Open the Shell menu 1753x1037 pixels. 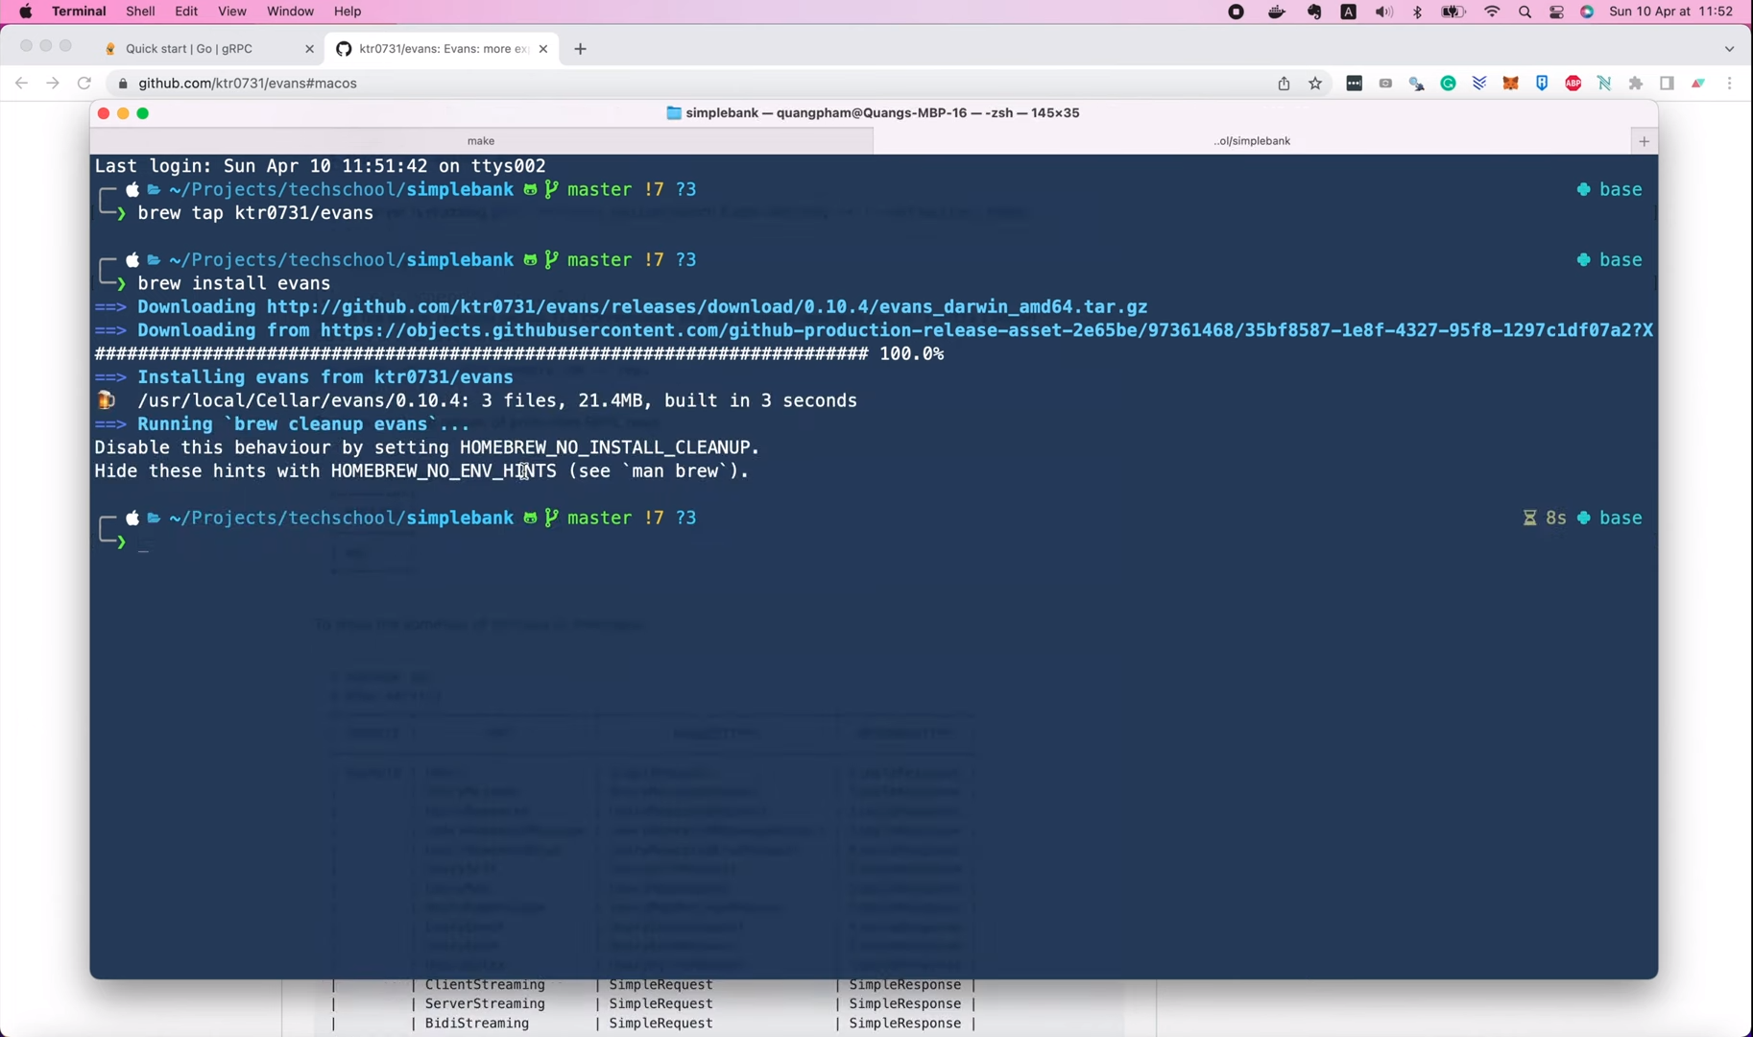coord(140,12)
